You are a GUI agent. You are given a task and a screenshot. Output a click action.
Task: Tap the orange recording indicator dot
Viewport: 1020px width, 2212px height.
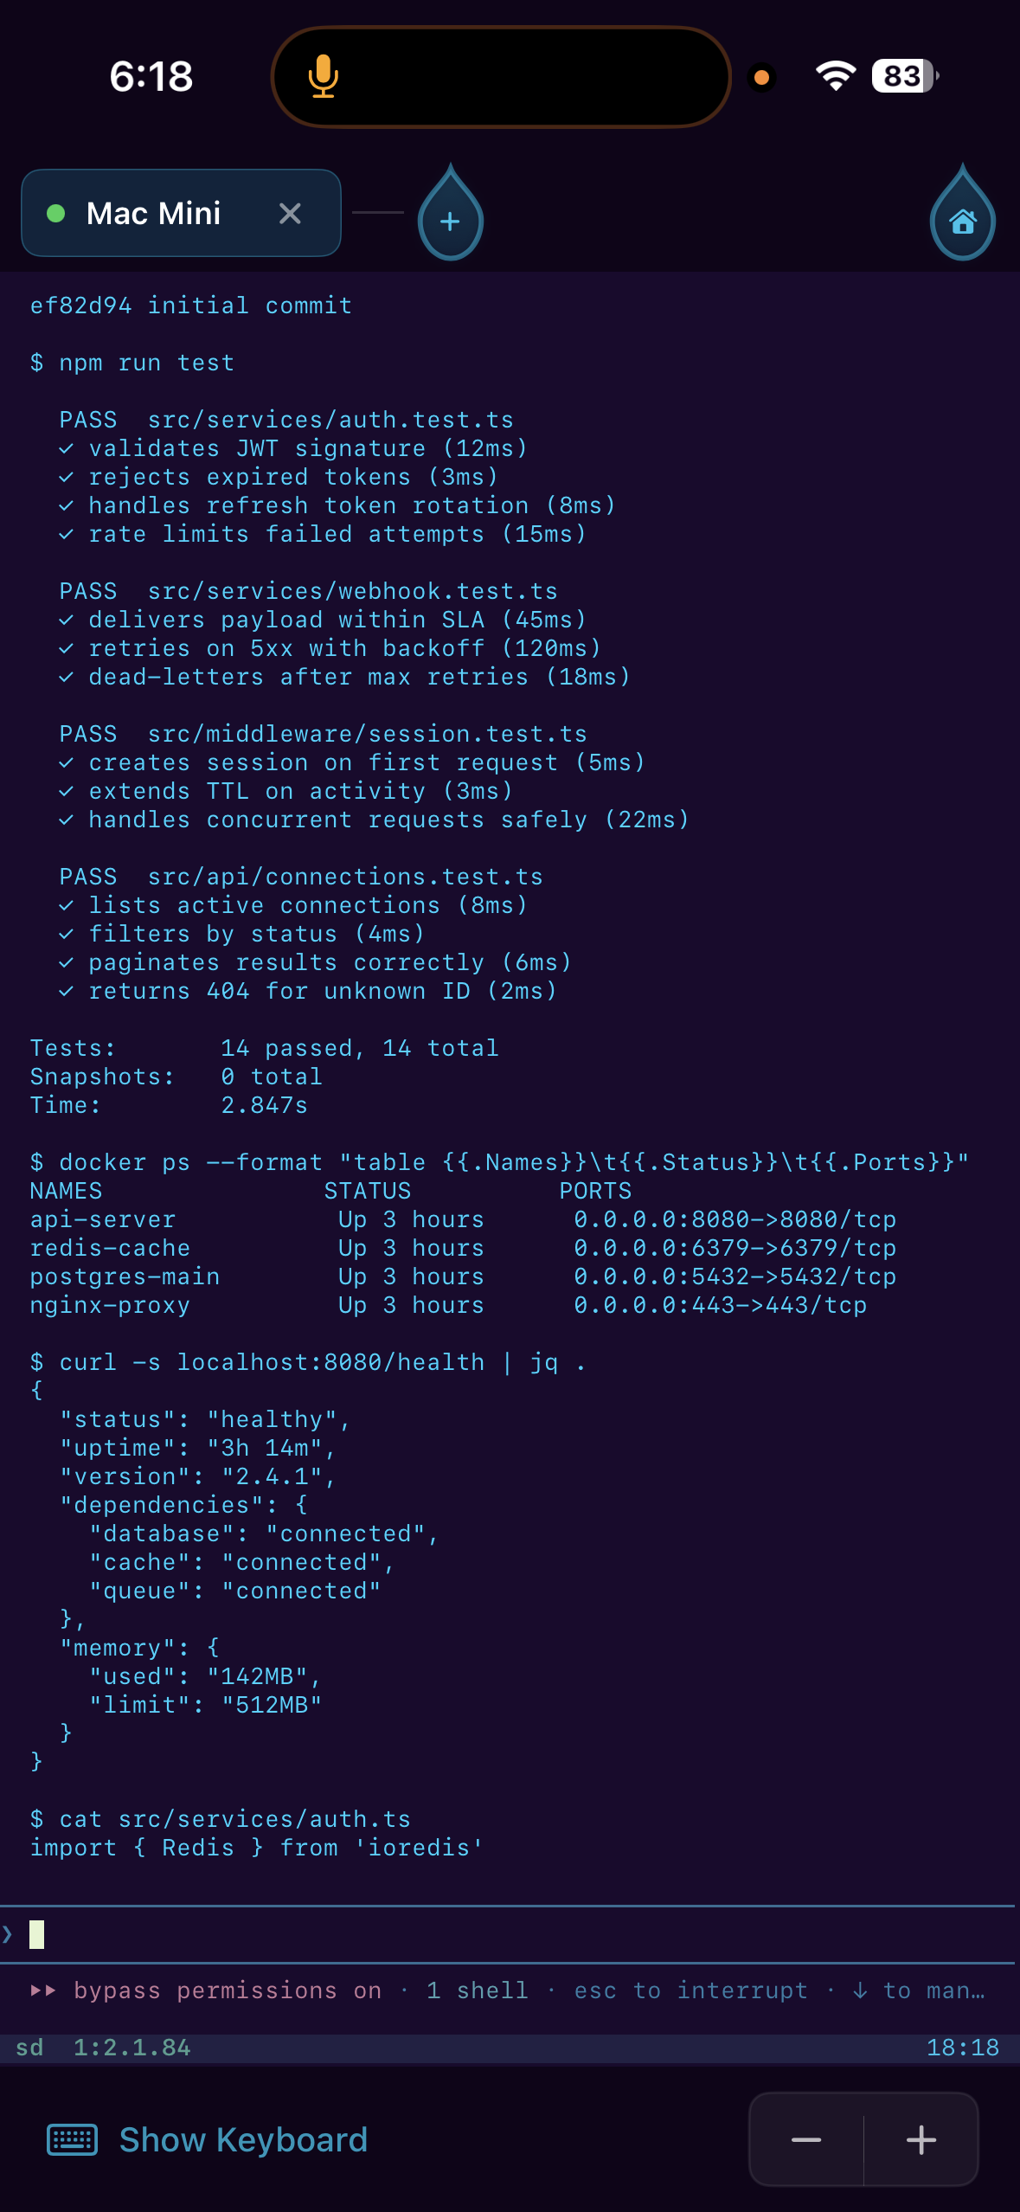760,76
